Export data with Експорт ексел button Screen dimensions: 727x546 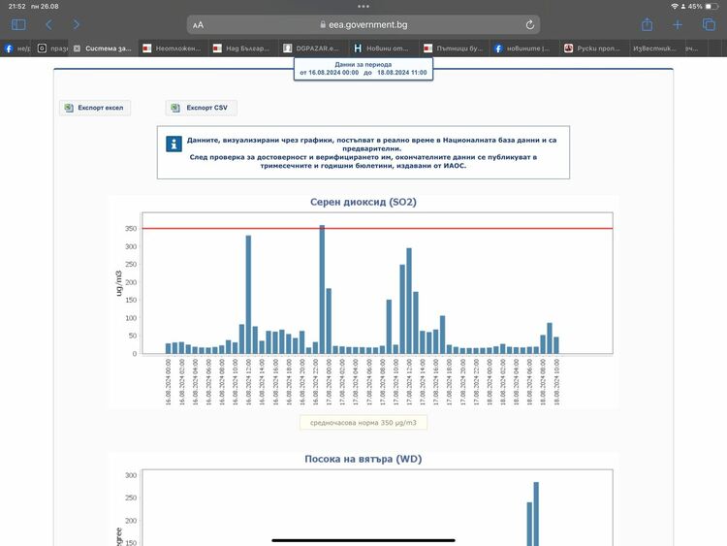(x=95, y=108)
